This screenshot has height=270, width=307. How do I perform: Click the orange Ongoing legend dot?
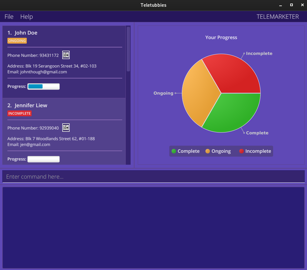(x=208, y=151)
